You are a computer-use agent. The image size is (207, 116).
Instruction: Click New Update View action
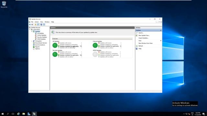(144, 35)
